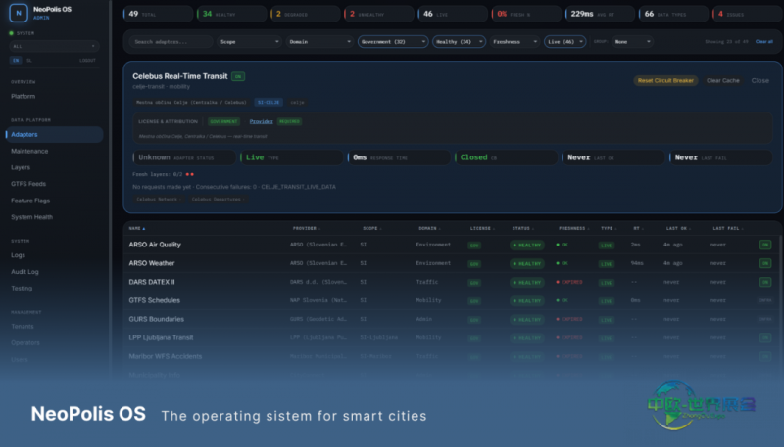The image size is (784, 447).
Task: Click the GOV license badge for ARSO Air Quality
Action: pyautogui.click(x=474, y=245)
